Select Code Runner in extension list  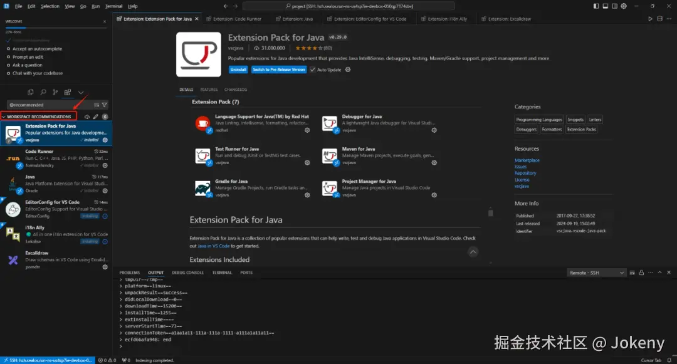click(x=56, y=159)
